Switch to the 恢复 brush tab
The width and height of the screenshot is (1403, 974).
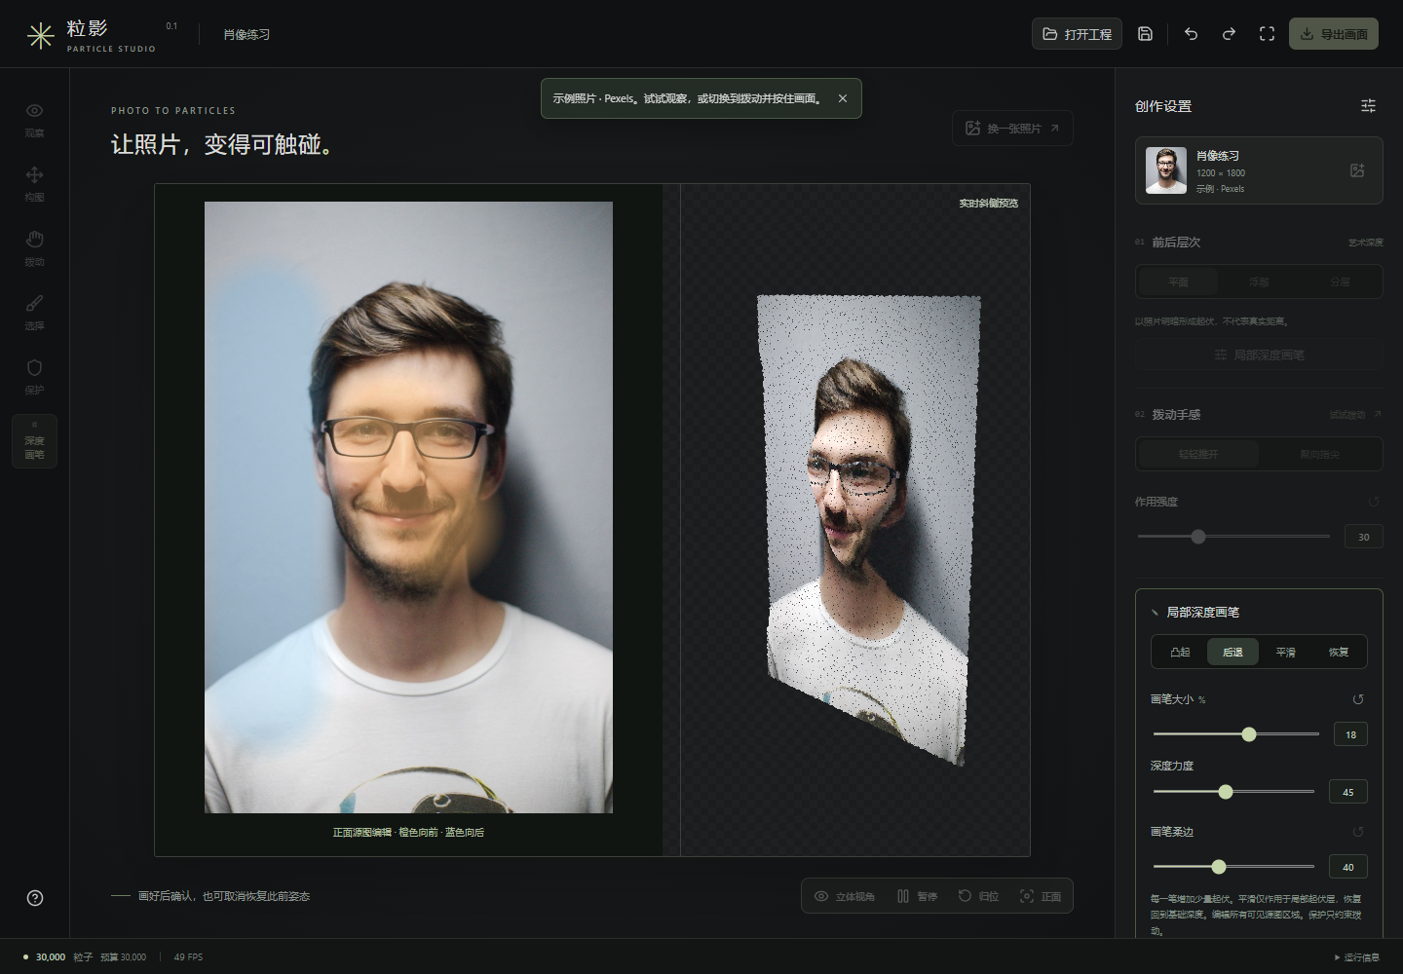tap(1339, 652)
